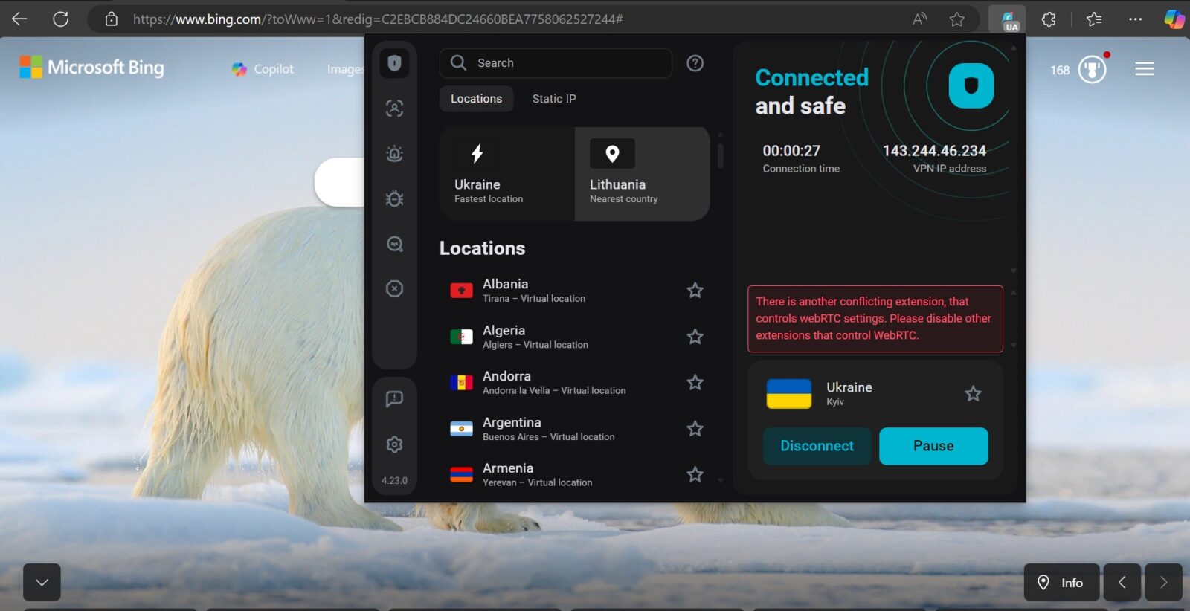Viewport: 1190px width, 611px height.
Task: Add Albania to favorites star
Action: [x=695, y=291]
